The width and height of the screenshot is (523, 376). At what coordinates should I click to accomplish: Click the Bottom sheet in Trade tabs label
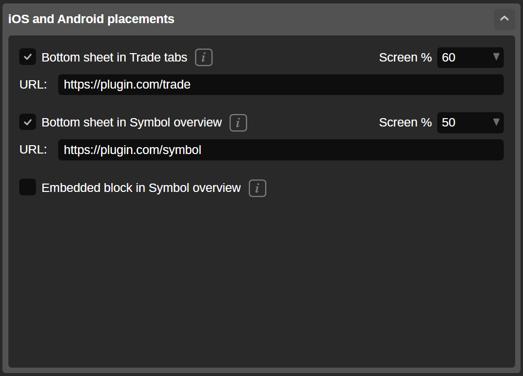[114, 57]
